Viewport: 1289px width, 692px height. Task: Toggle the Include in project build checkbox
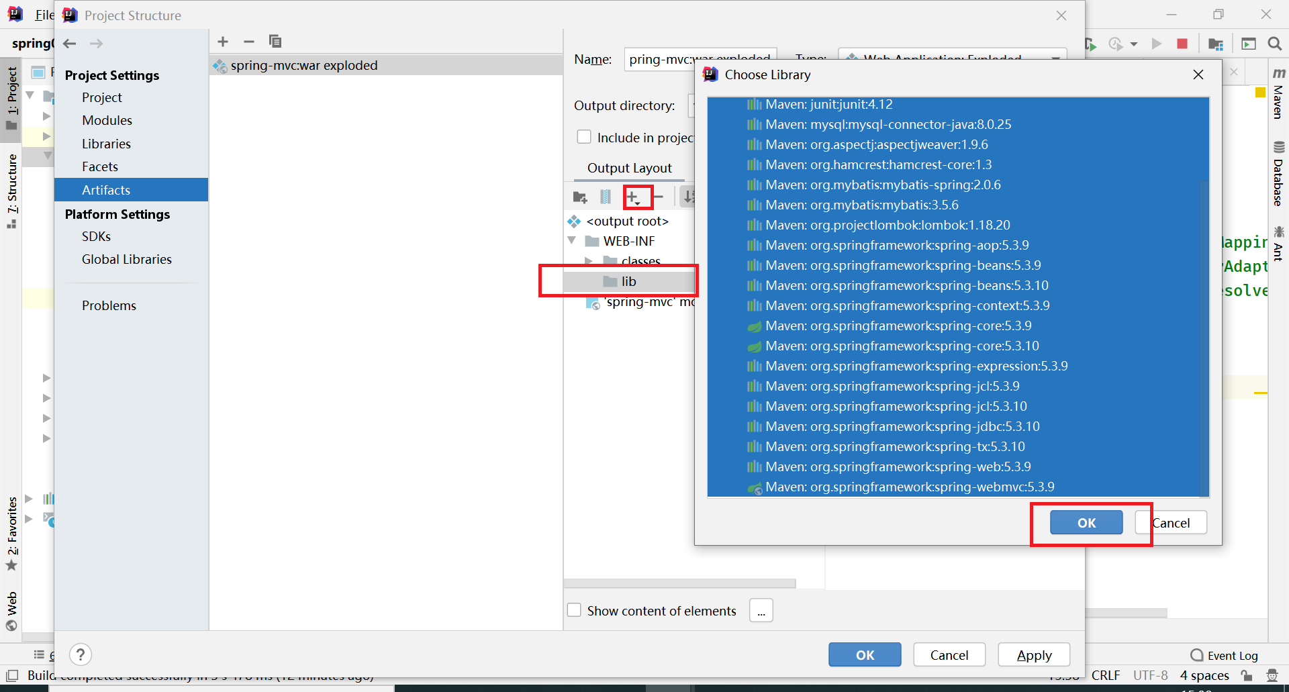584,137
